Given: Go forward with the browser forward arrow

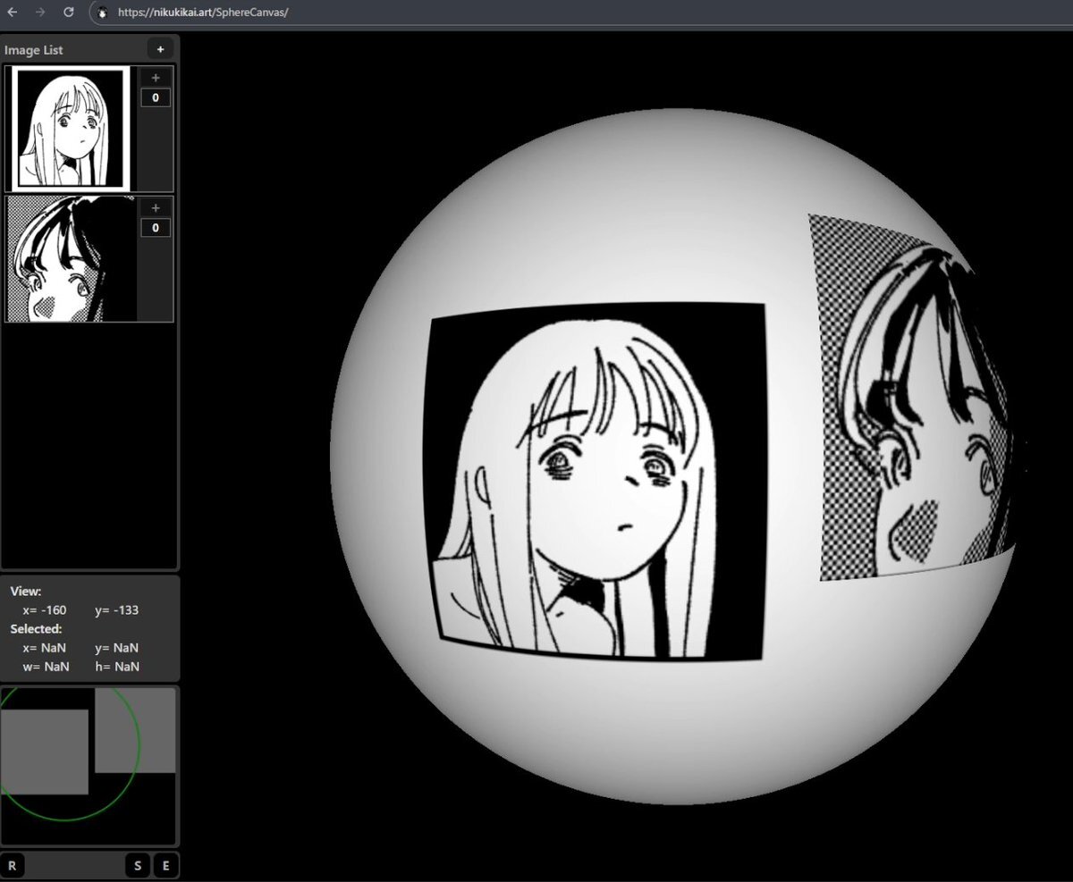Looking at the screenshot, I should click(x=40, y=13).
